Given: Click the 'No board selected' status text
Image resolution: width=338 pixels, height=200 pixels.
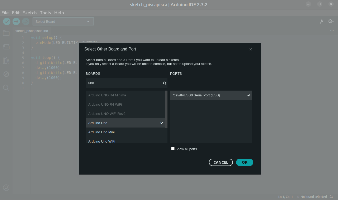Looking at the screenshot, I should (312, 197).
